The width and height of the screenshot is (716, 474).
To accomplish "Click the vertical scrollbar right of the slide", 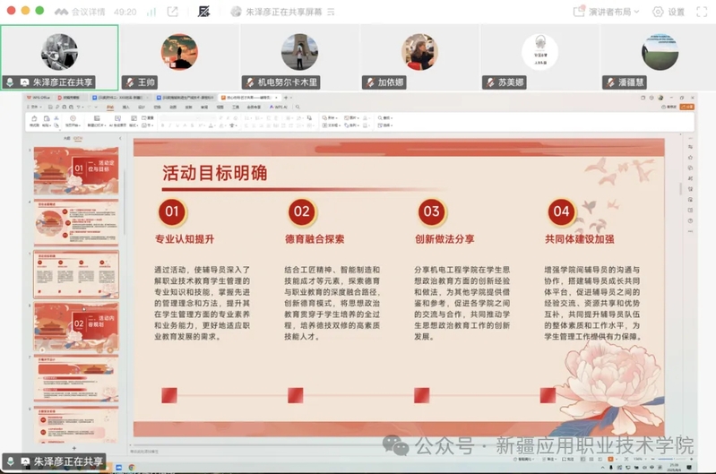I will click(678, 269).
